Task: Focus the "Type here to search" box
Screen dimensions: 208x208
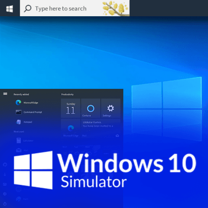Action: [75, 8]
